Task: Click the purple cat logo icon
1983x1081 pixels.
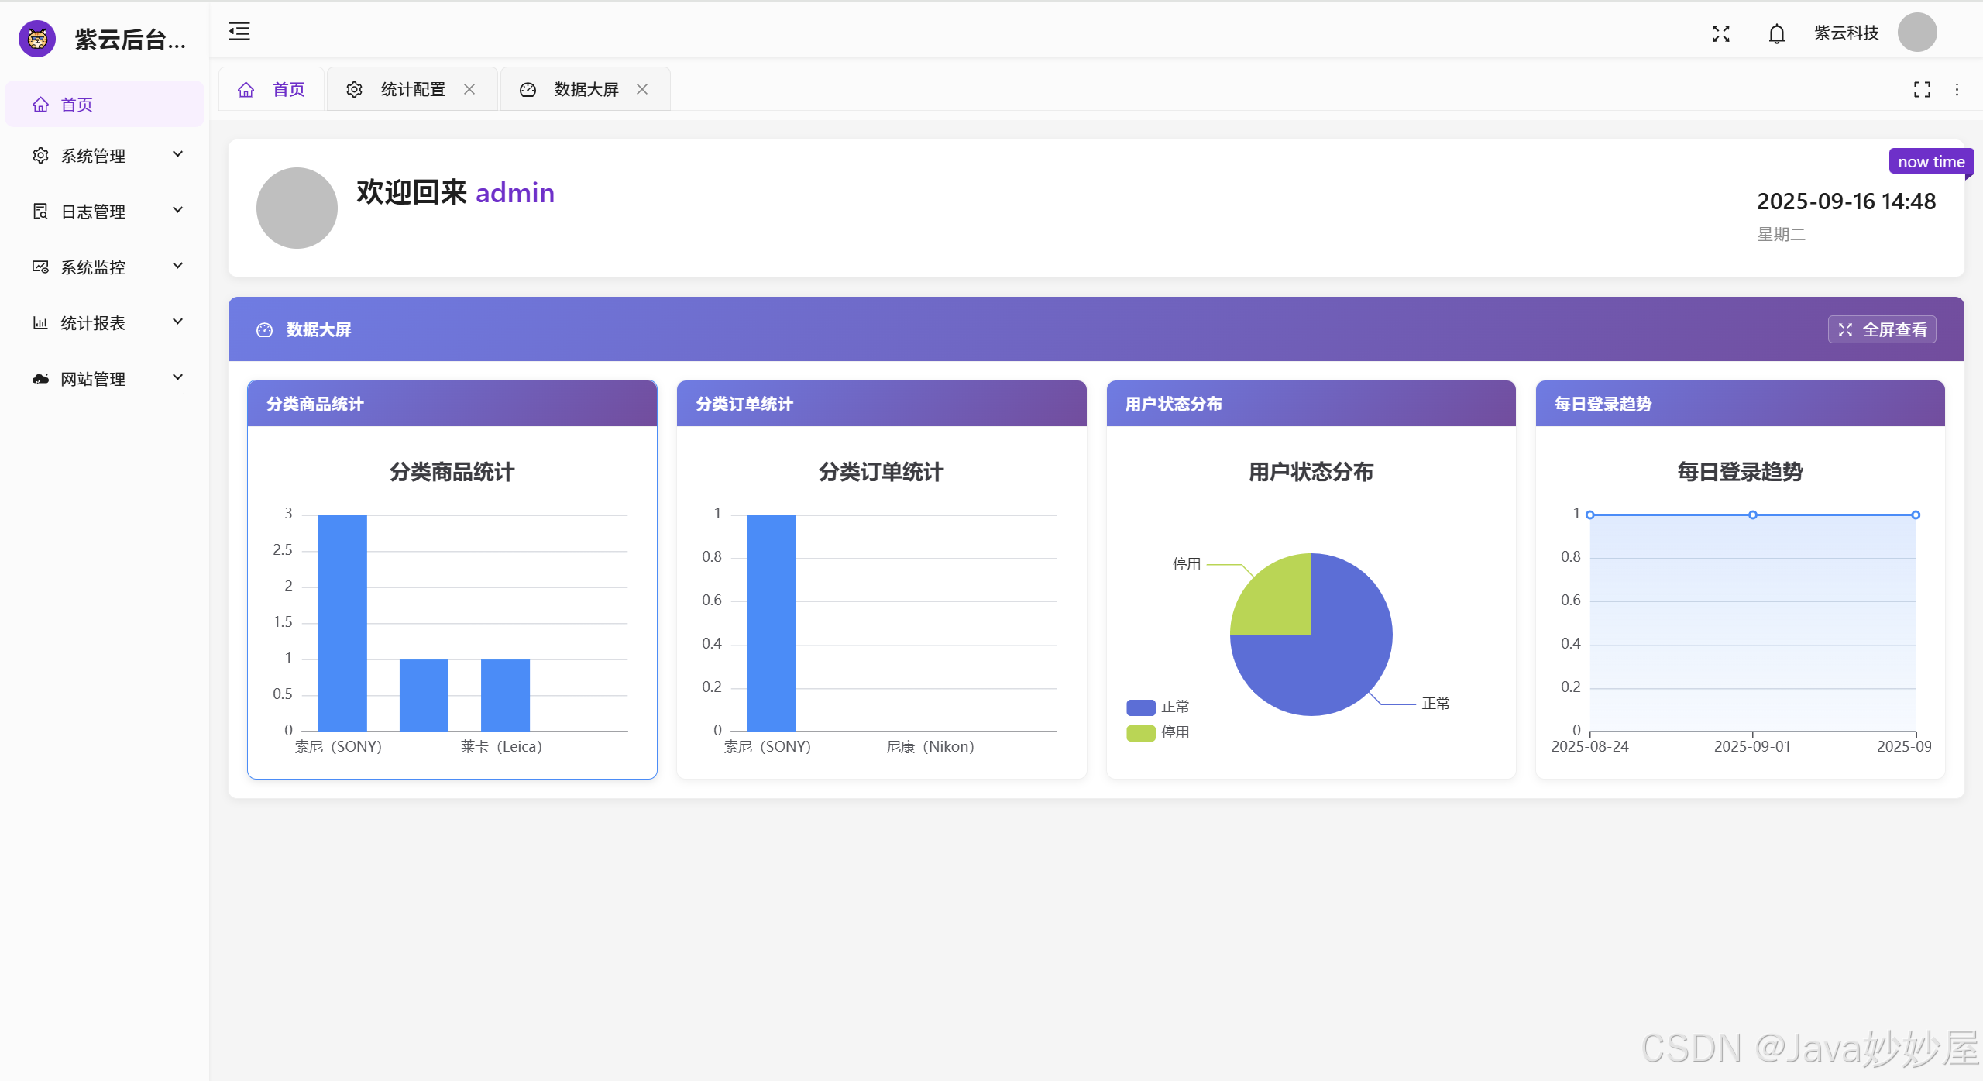Action: [x=37, y=39]
